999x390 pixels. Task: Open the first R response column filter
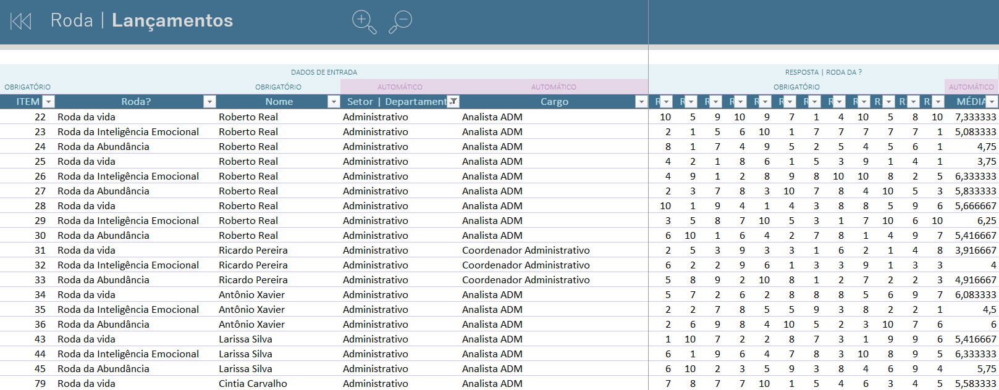point(666,102)
